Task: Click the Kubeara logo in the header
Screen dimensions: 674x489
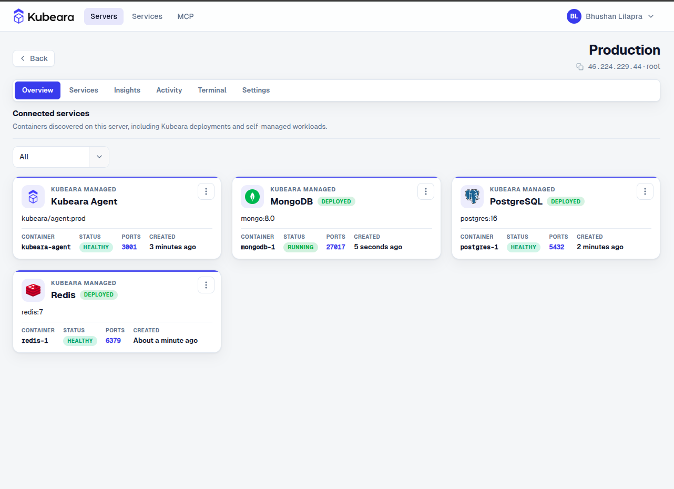Action: 44,16
